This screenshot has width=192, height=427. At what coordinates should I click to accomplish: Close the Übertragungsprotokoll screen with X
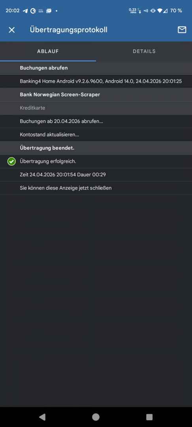pyautogui.click(x=12, y=30)
